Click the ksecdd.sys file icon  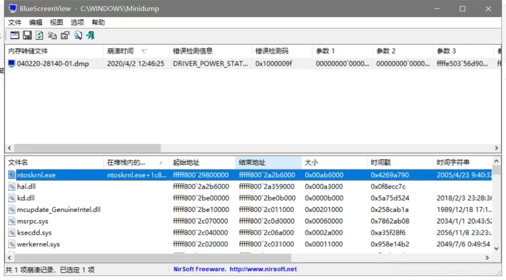pos(12,232)
